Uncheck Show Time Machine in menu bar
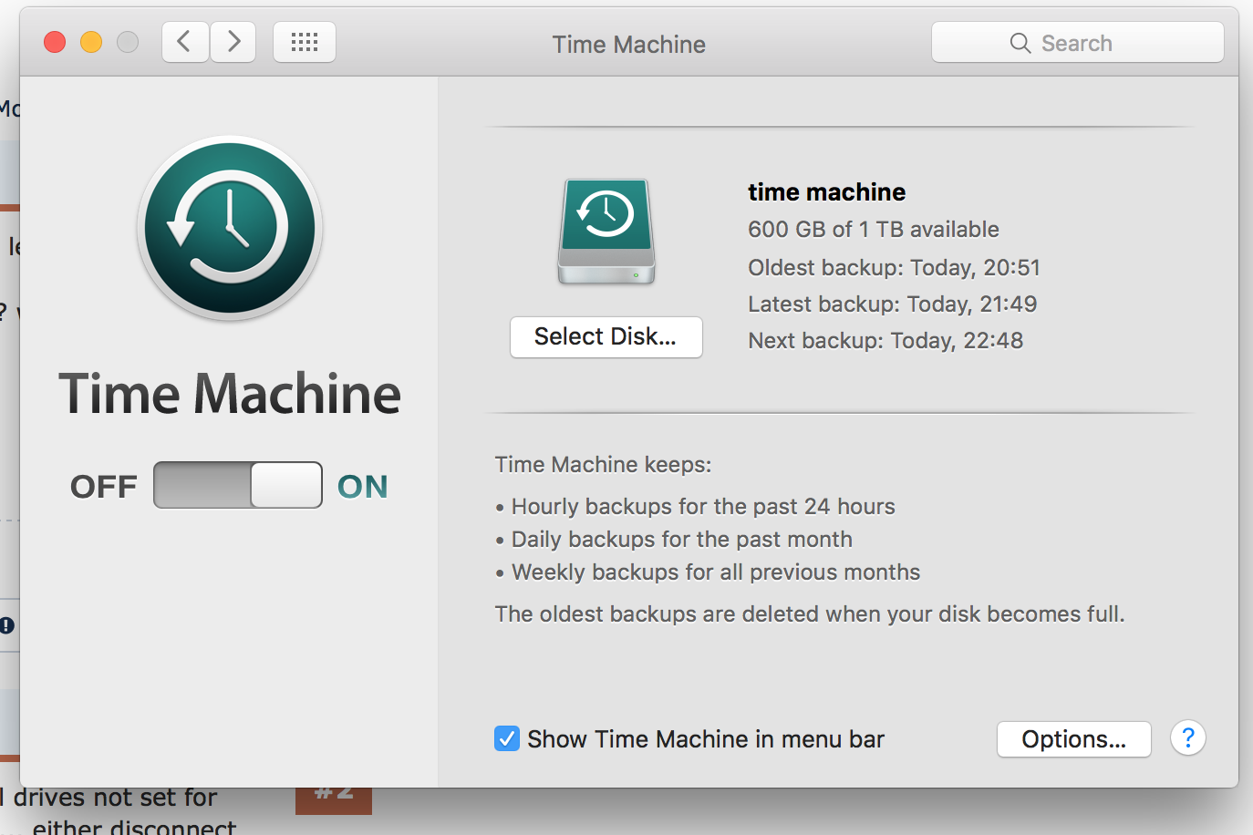This screenshot has height=835, width=1253. [x=507, y=738]
